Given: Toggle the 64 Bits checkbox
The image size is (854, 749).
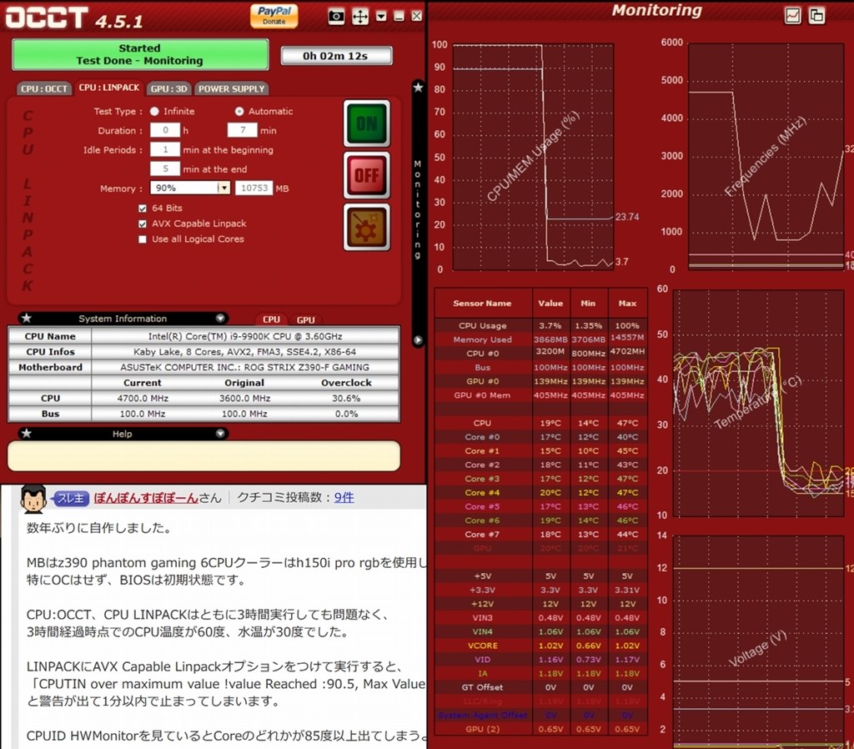Looking at the screenshot, I should (143, 208).
